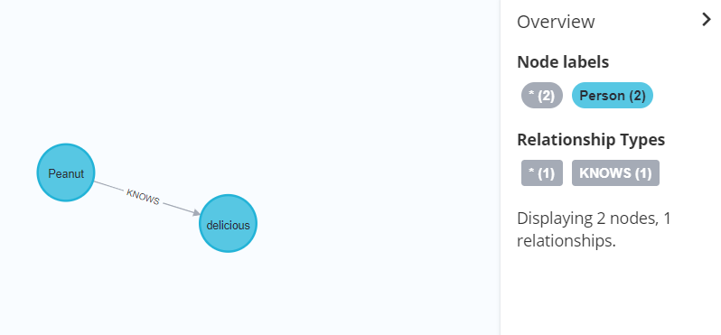
Task: Click the arrowhead pointing into the delicious node
Action: (x=197, y=213)
